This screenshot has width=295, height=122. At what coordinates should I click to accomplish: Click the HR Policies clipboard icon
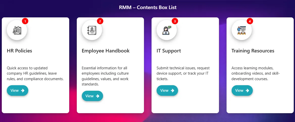17,30
